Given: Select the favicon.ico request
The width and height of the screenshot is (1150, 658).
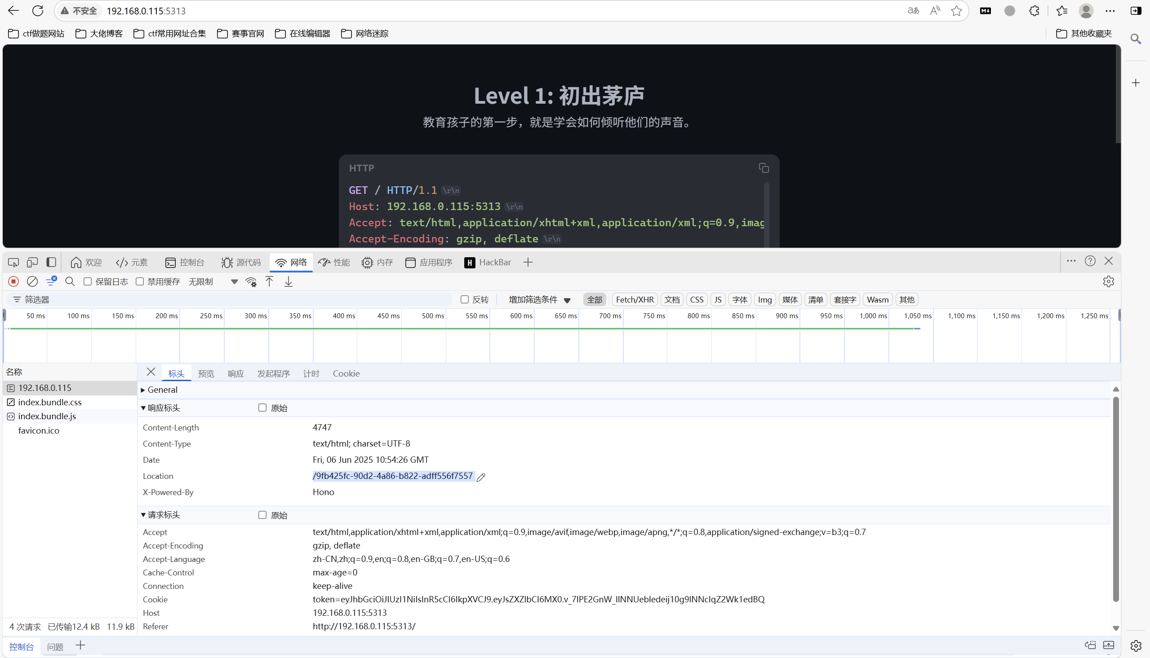Looking at the screenshot, I should [70, 431].
